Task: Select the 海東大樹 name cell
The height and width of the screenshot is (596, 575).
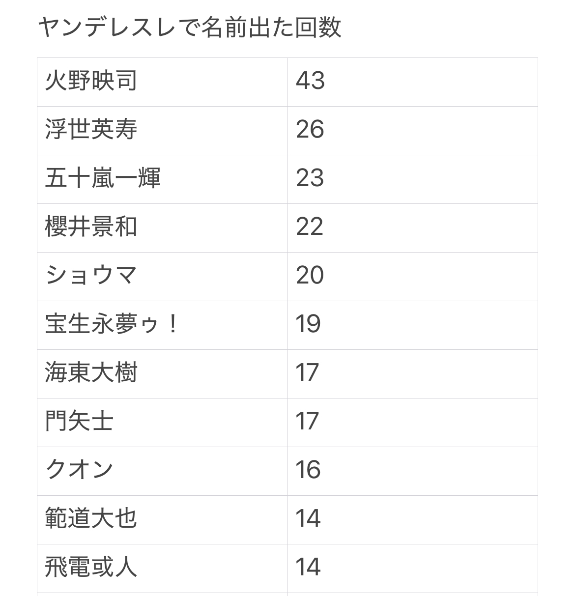Action: 91,373
